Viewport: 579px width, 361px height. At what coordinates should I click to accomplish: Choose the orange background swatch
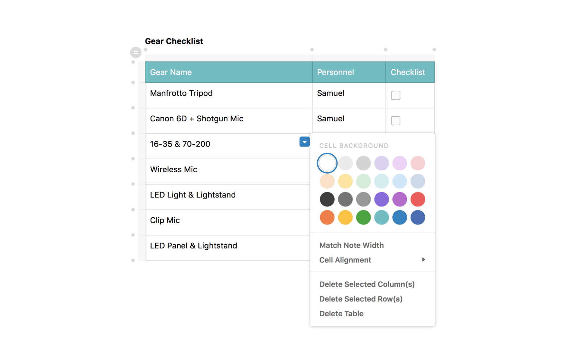(327, 217)
